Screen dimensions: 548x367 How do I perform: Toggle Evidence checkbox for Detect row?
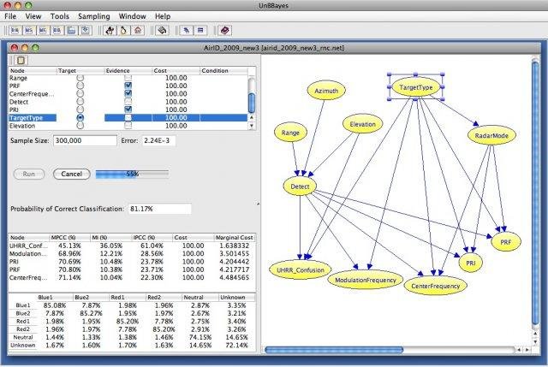pyautogui.click(x=128, y=102)
